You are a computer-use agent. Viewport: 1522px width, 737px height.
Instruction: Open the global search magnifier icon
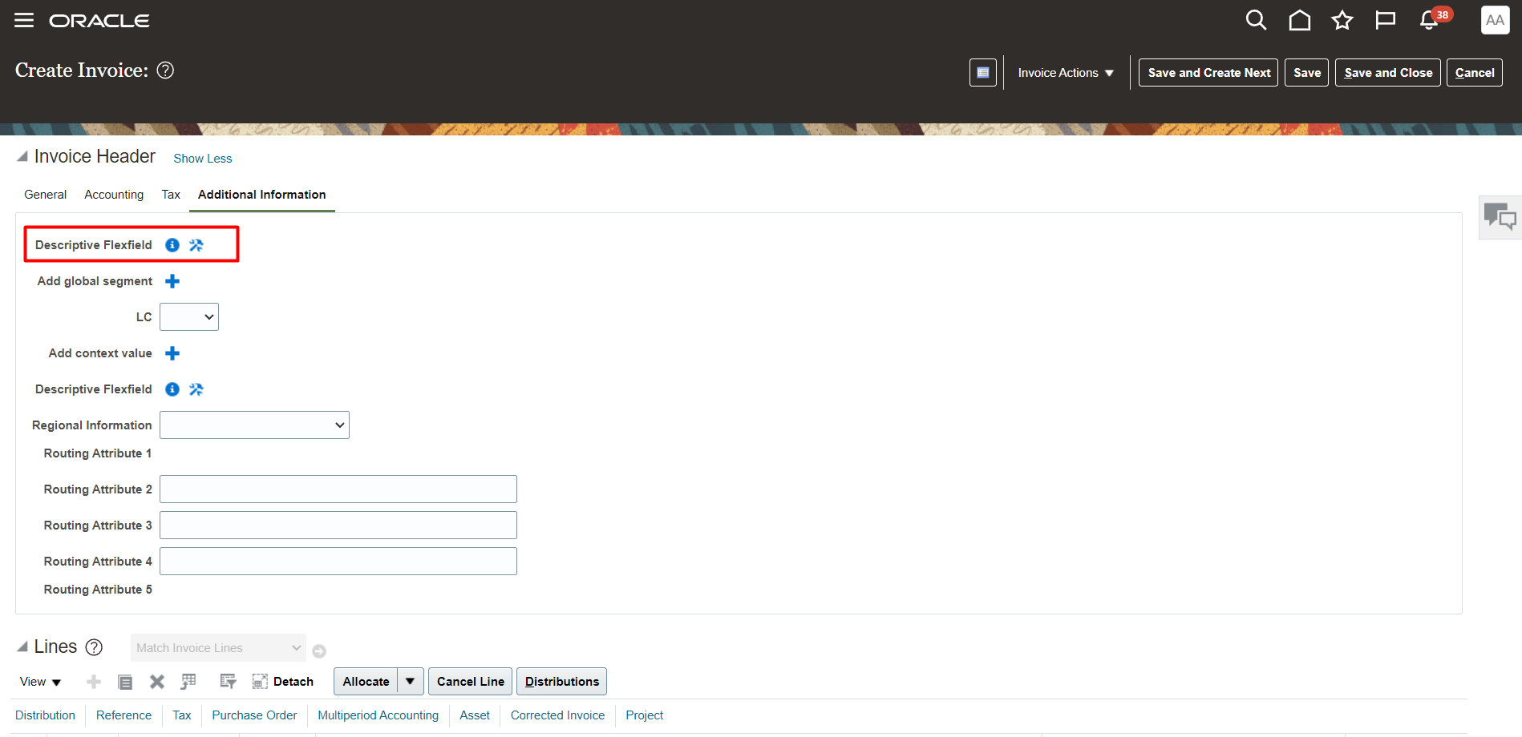point(1256,20)
